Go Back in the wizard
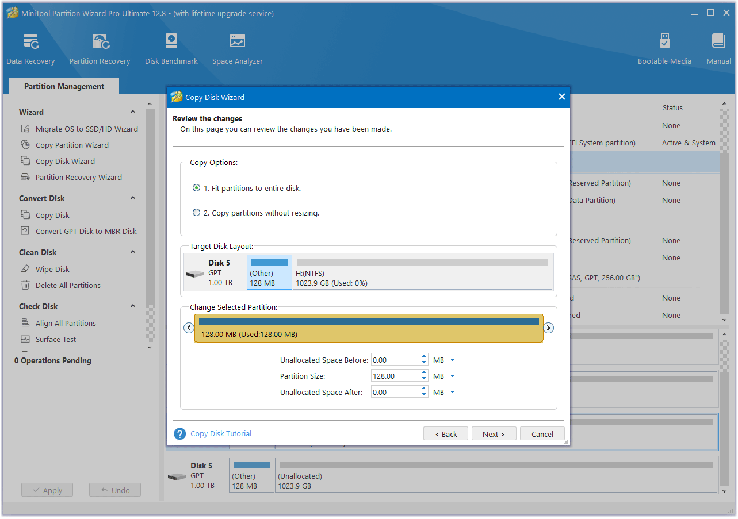The height and width of the screenshot is (519, 738). pyautogui.click(x=445, y=434)
